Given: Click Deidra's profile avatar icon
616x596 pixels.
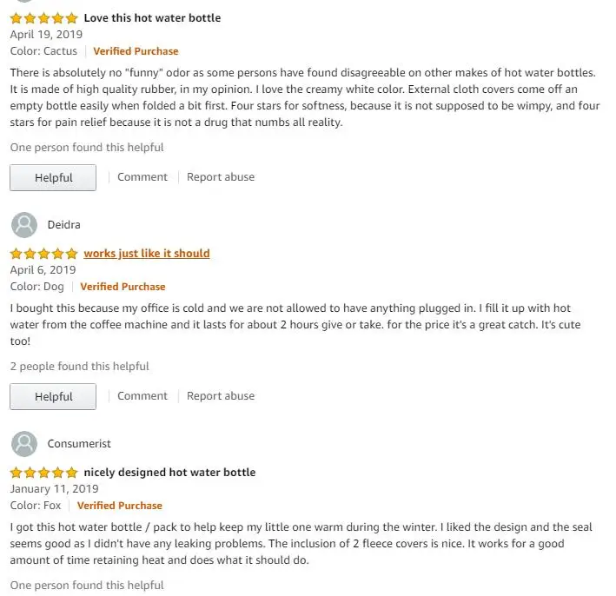Looking at the screenshot, I should pyautogui.click(x=24, y=225).
